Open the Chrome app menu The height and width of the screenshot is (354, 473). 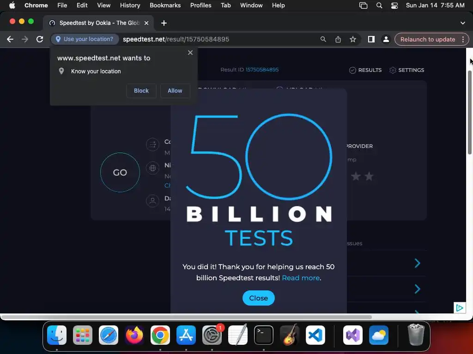tap(36, 6)
